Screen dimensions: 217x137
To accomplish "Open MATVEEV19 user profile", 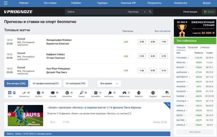I will point(182,77).
